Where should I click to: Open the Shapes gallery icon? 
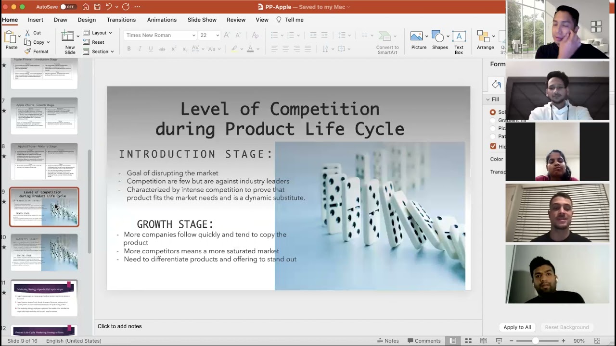(x=438, y=36)
